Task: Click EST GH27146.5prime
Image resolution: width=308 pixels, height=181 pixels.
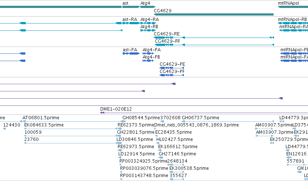Action: click(x=161, y=158)
